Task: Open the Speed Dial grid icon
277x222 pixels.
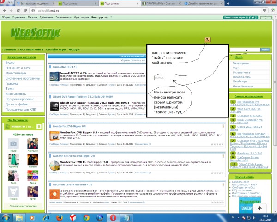Action: pos(25,11)
